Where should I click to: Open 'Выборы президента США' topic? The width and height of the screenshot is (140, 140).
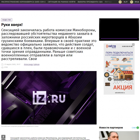90,2
